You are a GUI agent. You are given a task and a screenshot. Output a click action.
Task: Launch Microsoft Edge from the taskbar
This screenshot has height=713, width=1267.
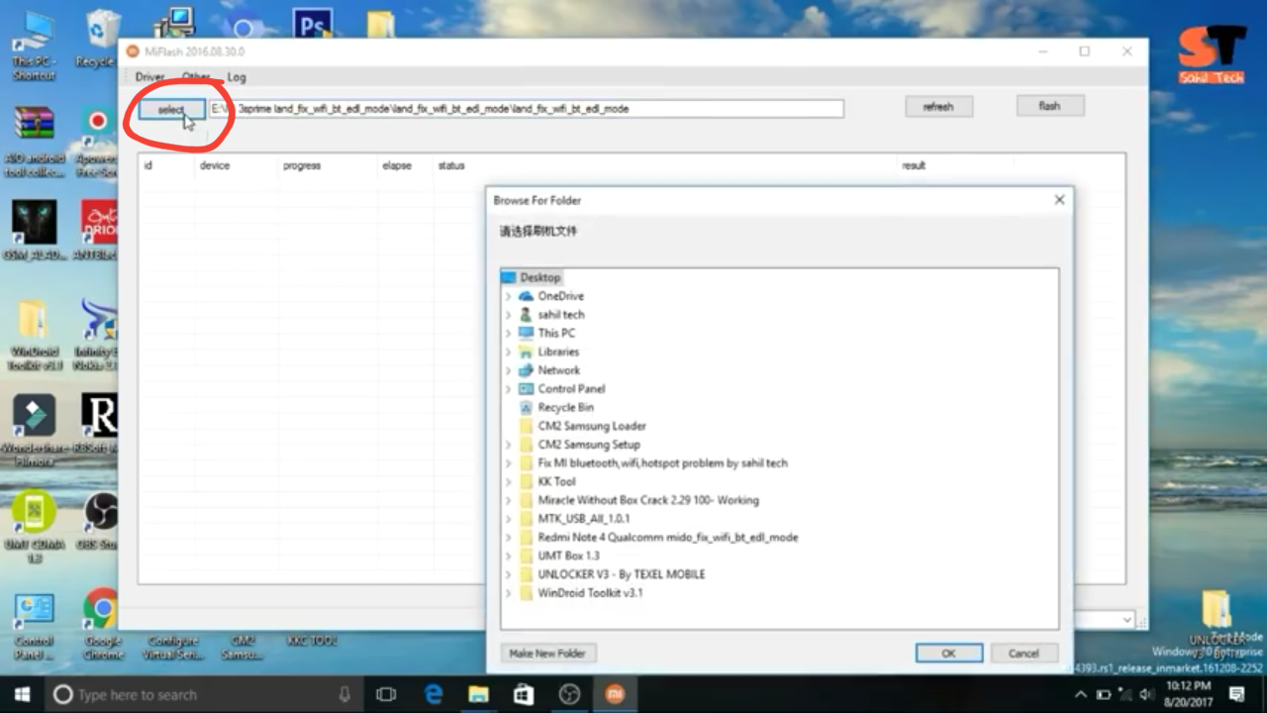434,695
